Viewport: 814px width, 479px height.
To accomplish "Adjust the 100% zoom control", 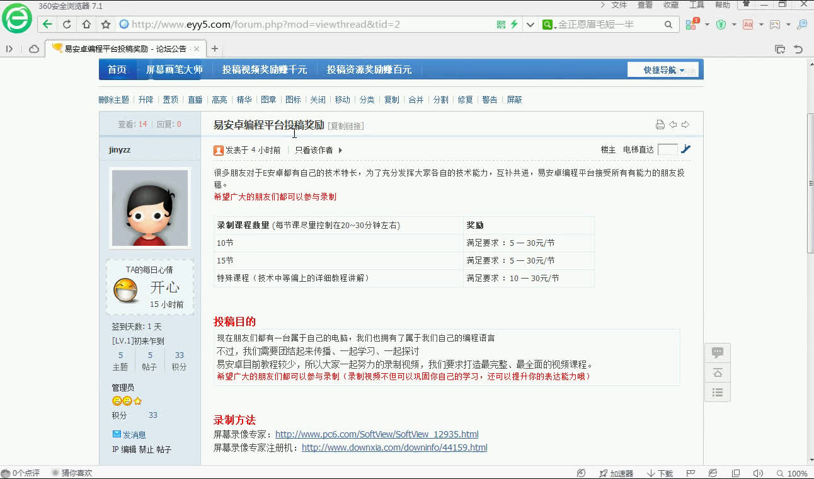I will pyautogui.click(x=791, y=473).
